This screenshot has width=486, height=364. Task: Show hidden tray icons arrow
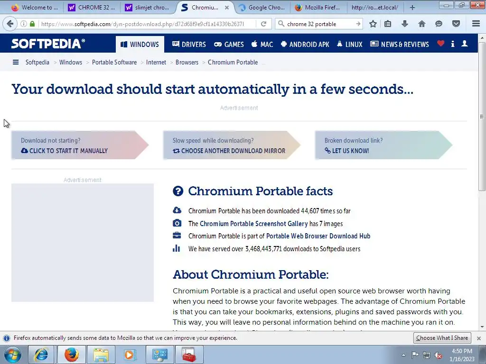pos(403,355)
